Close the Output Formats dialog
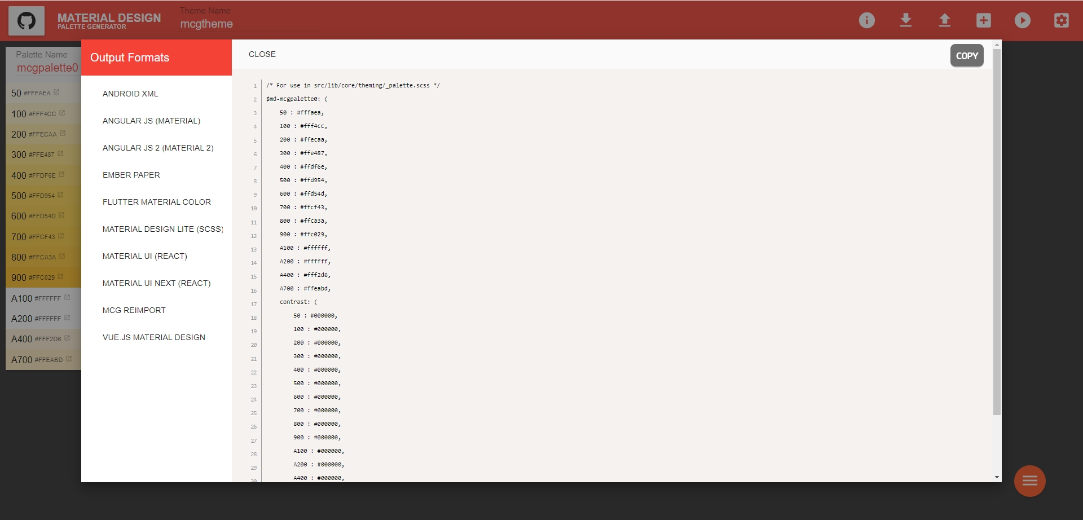1083x520 pixels. [262, 54]
